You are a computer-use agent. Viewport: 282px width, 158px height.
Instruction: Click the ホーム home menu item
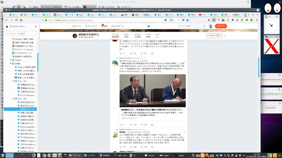coord(77,26)
